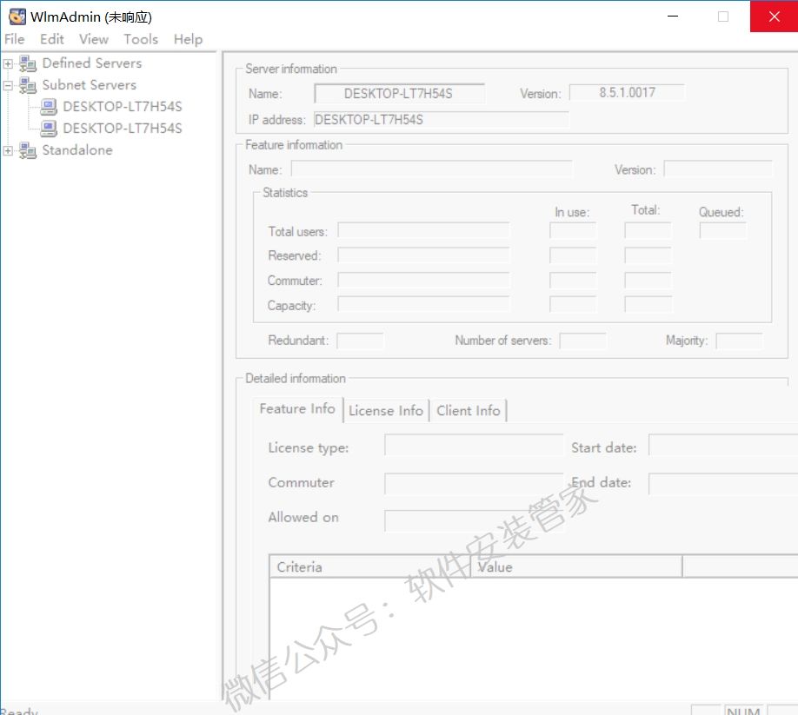Click the Feature information Version field
This screenshot has width=798, height=715.
click(x=718, y=169)
